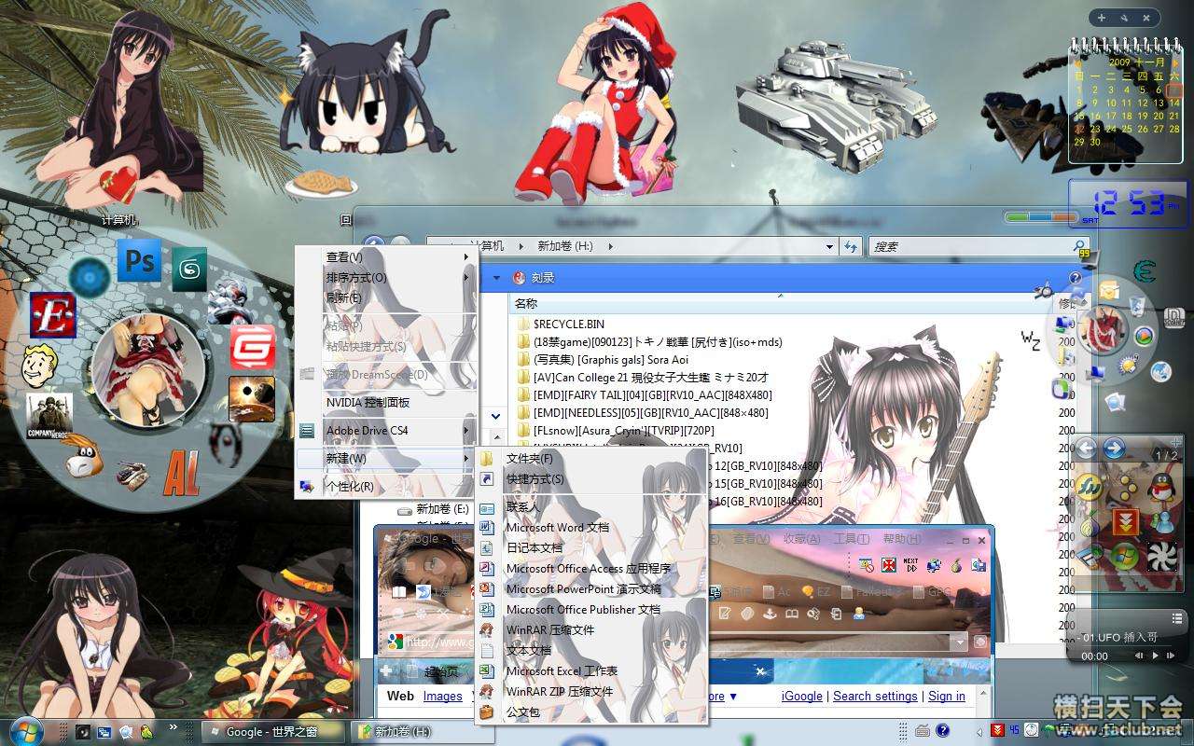Launch the red G swap-arrows icon
Image resolution: width=1194 pixels, height=746 pixels.
coord(252,348)
